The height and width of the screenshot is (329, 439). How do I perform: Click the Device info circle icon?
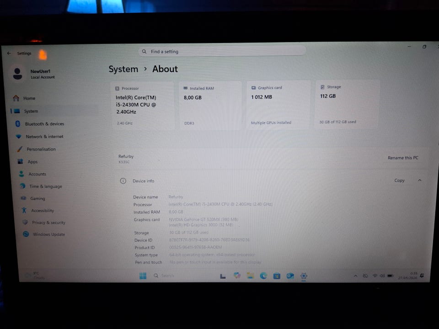(123, 181)
